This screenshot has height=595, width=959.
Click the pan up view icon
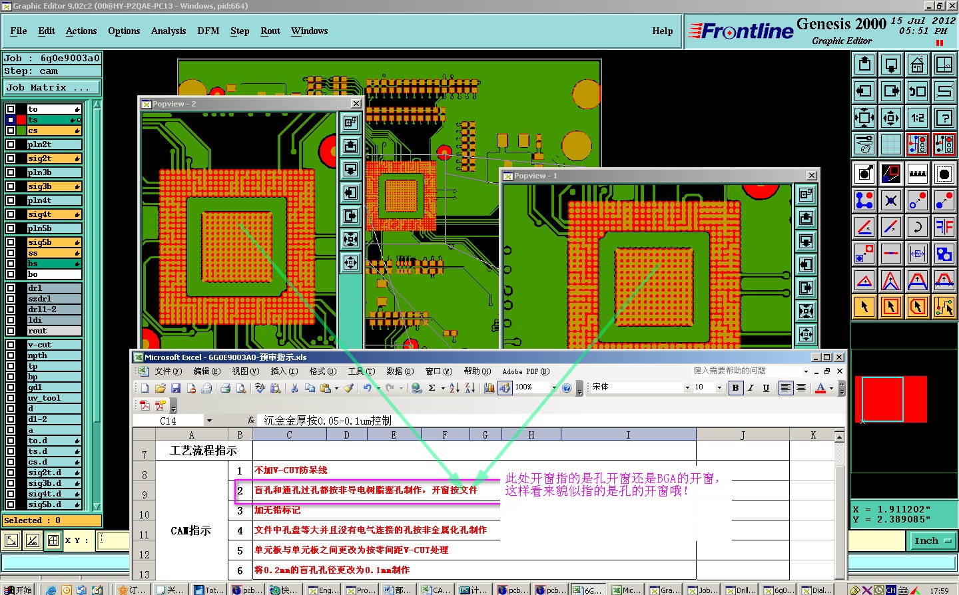864,65
